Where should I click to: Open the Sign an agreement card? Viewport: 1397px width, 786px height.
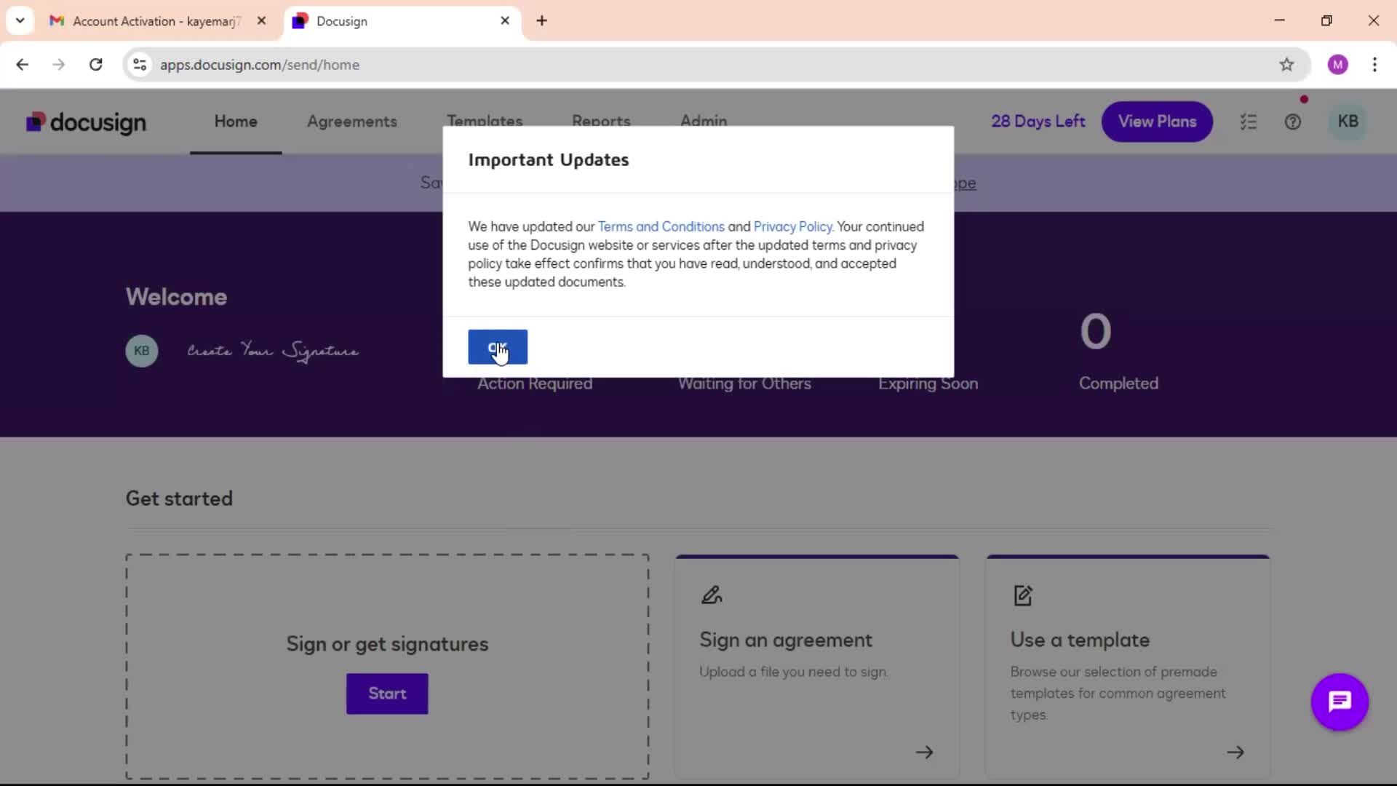(816, 667)
